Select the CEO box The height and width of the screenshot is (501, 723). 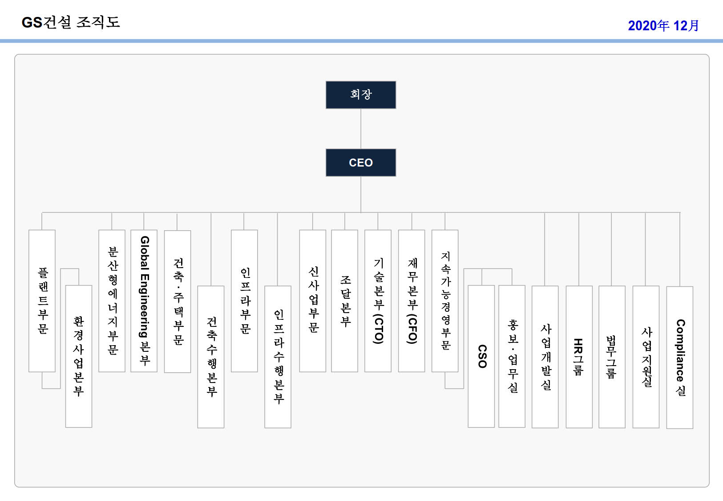coord(360,163)
